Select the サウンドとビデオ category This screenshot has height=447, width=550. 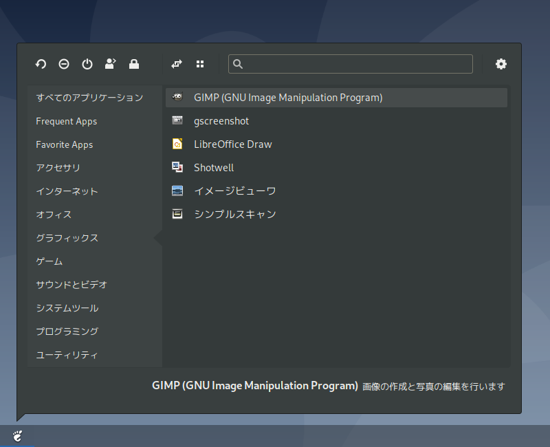coord(71,285)
